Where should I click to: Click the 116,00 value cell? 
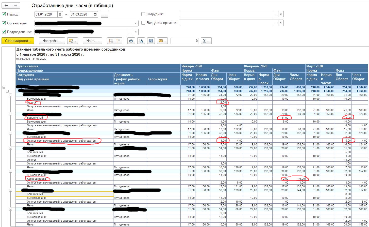(360, 129)
